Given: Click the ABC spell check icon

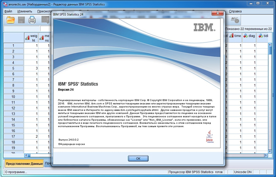Looking at the screenshot, I should [x=235, y=20].
